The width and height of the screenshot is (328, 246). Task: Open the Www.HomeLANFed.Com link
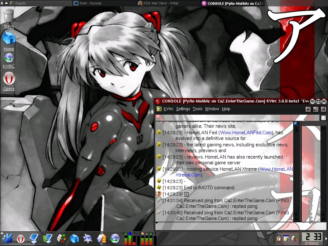246,133
